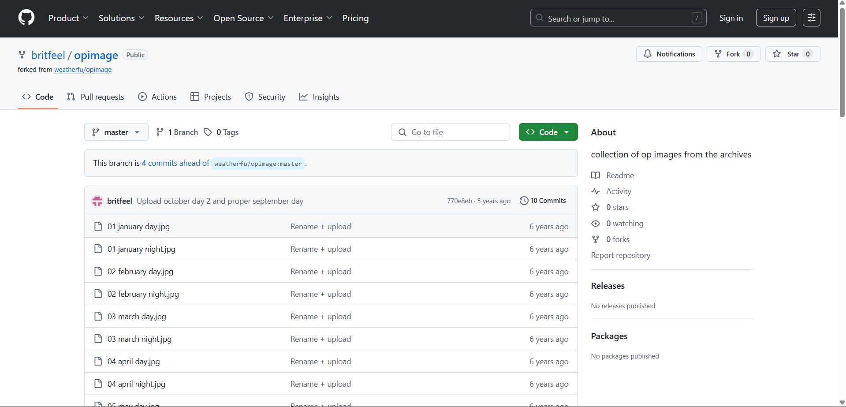Click the 1 Branch link
Viewport: 846px width, 407px height.
click(x=178, y=132)
